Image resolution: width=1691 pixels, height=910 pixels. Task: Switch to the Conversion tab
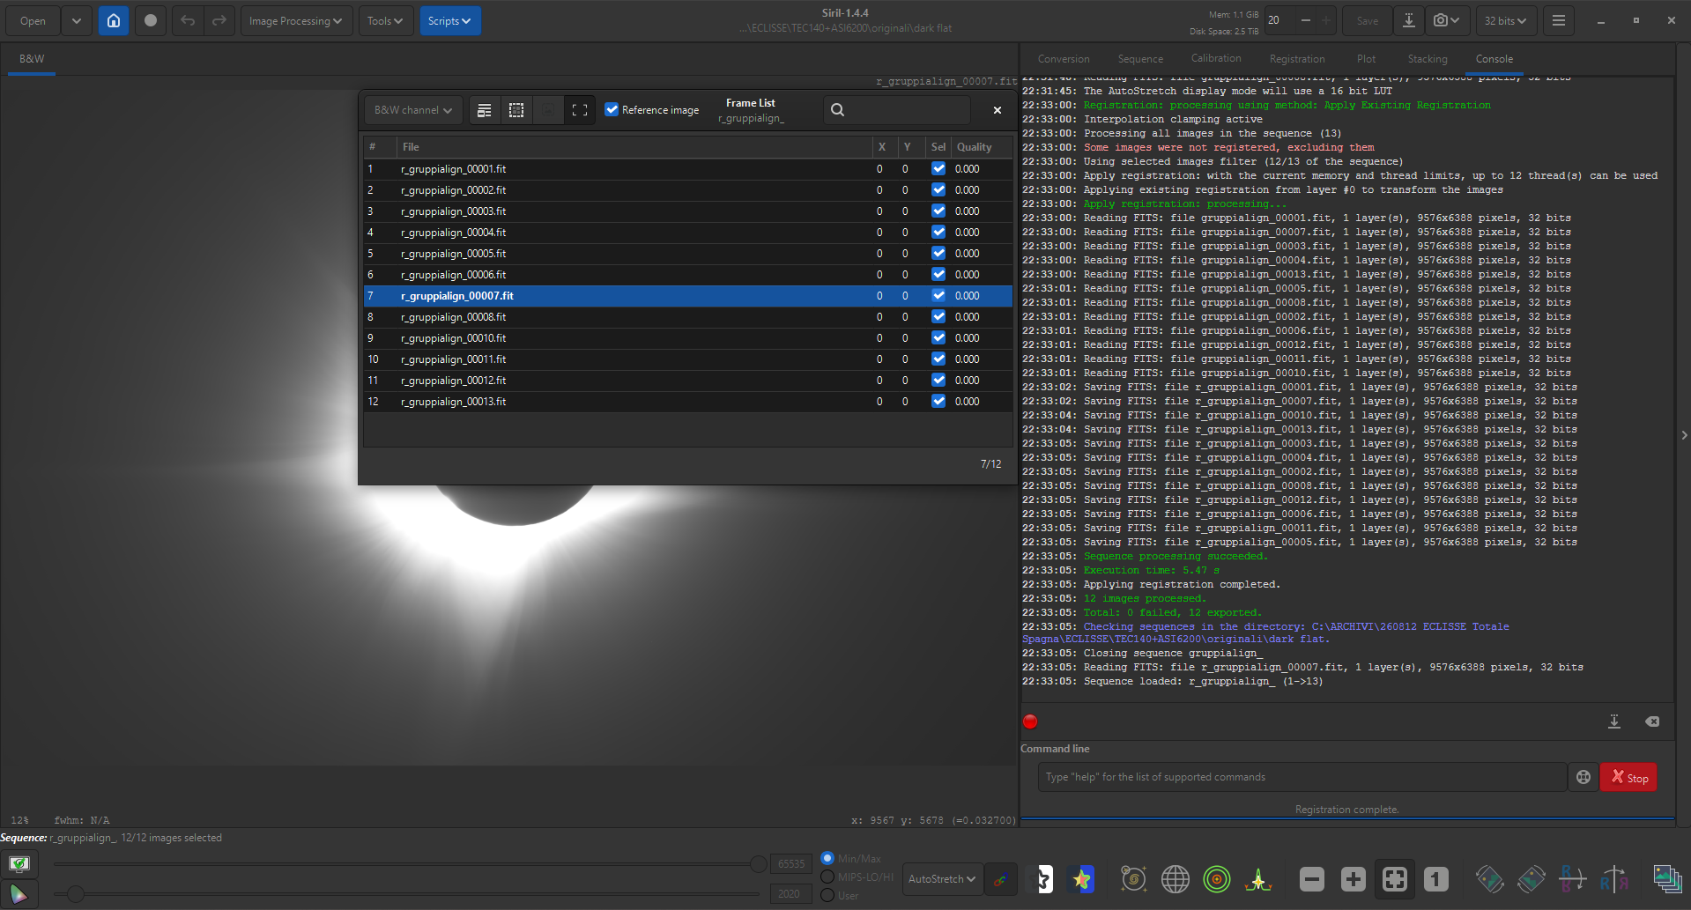point(1064,59)
